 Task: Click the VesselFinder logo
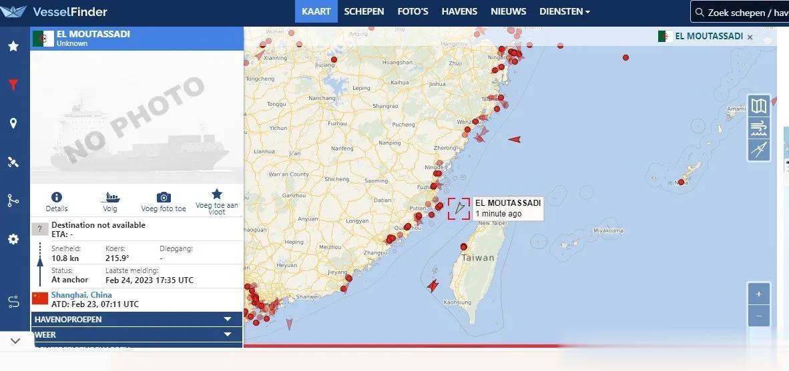coord(54,11)
